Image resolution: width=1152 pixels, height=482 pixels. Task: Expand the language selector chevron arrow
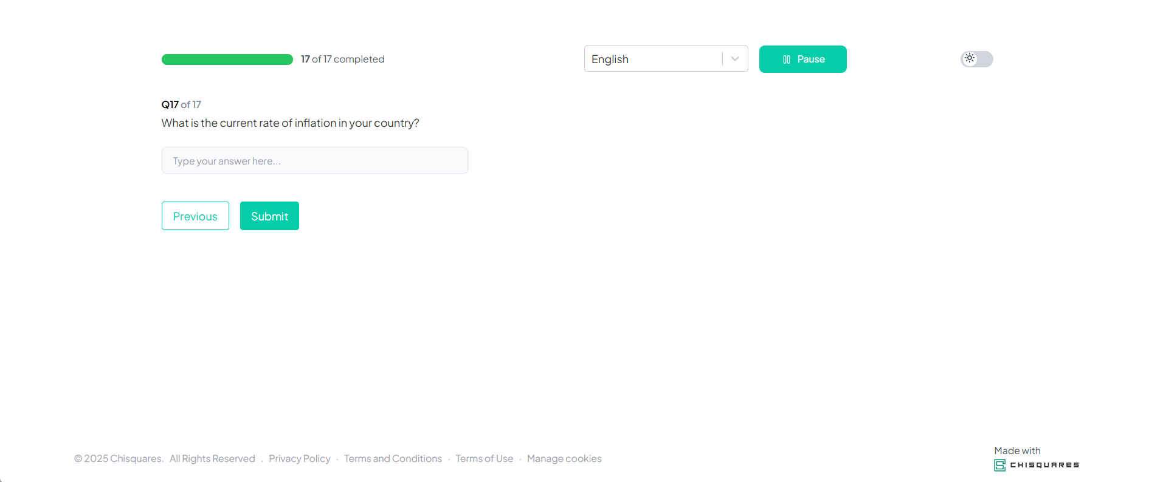(x=735, y=59)
